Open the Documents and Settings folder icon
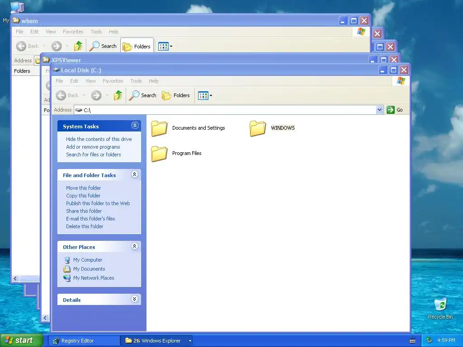 (159, 128)
